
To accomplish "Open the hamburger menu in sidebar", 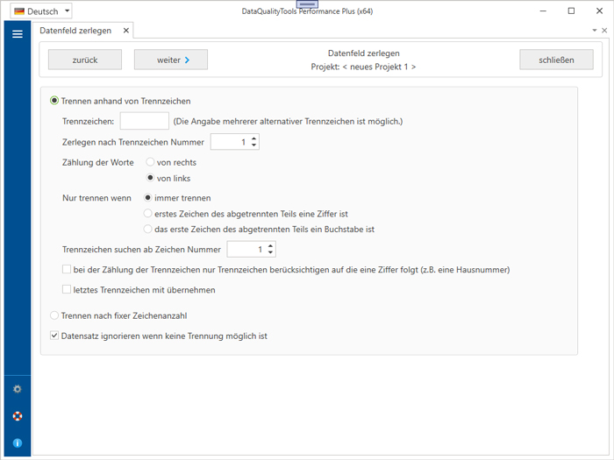I will click(x=17, y=34).
